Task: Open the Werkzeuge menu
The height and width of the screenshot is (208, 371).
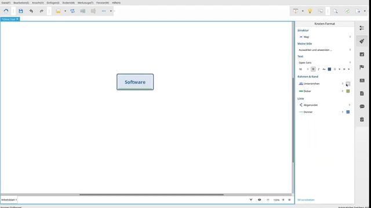Action: point(85,3)
